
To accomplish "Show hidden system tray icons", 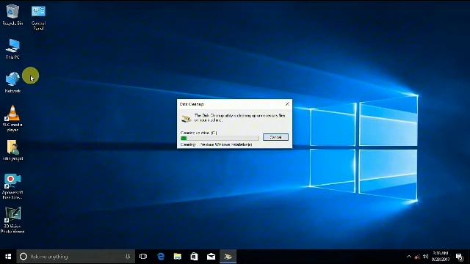I will (409, 257).
